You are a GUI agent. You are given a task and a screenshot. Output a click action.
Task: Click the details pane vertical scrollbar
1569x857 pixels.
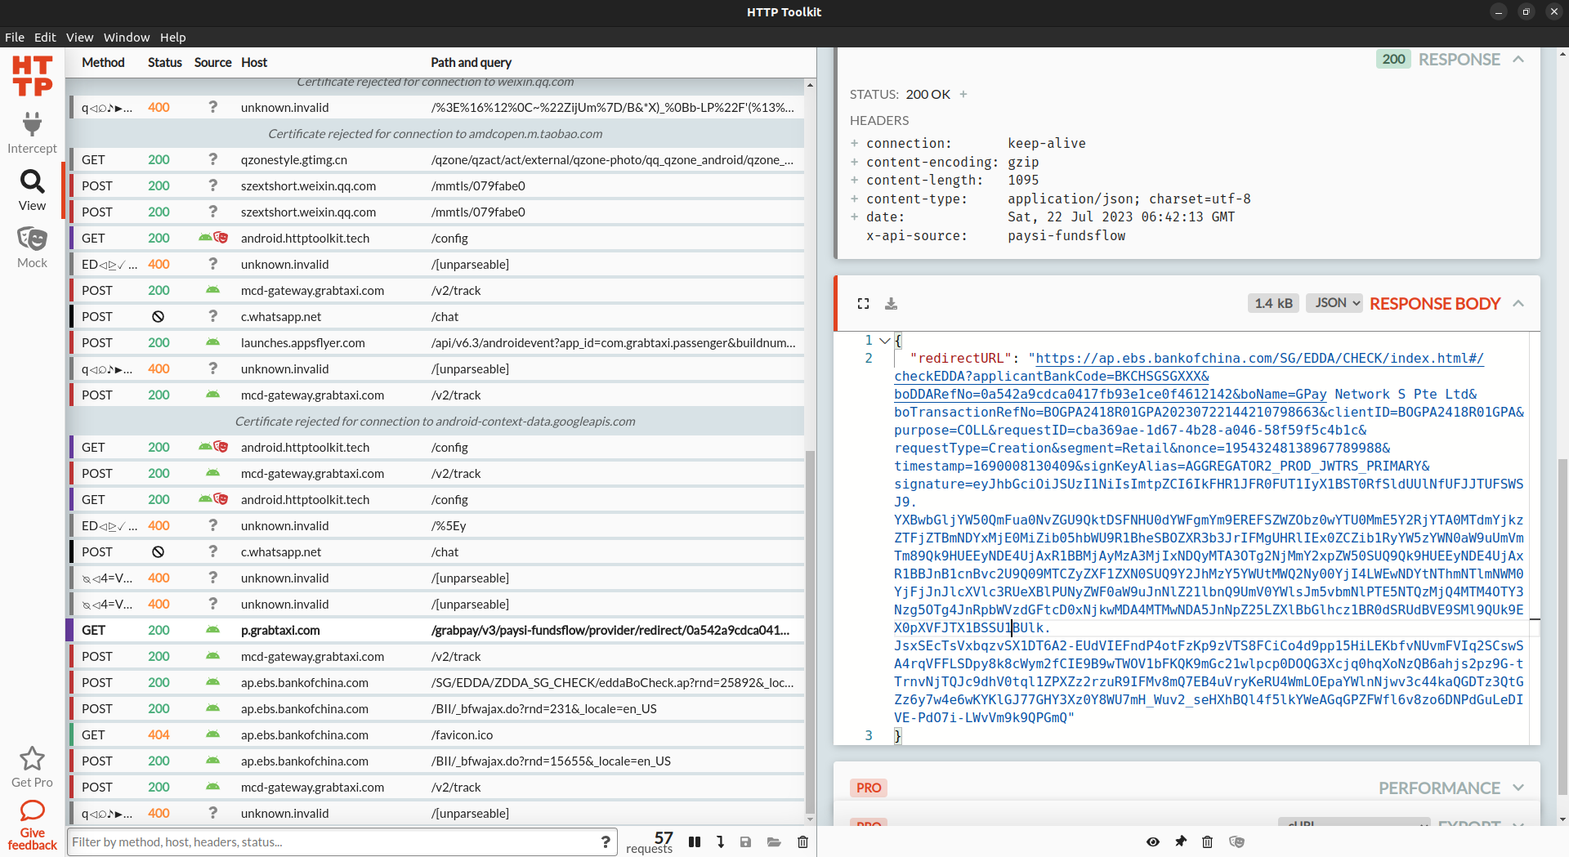(x=1562, y=625)
